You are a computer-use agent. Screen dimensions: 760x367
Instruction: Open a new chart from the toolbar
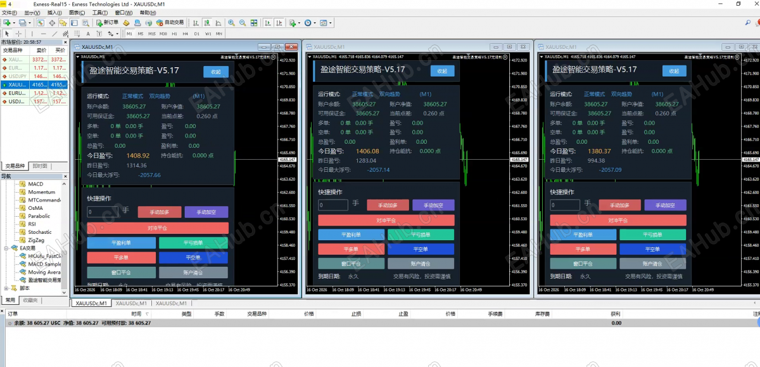6,23
